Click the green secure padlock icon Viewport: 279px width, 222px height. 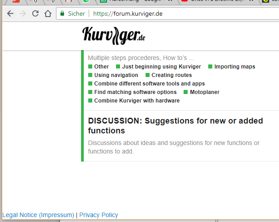[62, 13]
